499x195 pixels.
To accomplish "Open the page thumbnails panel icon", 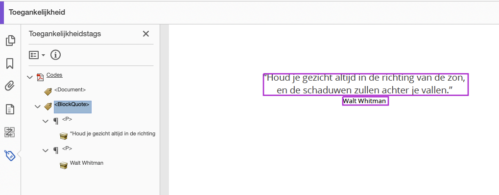I will point(10,41).
